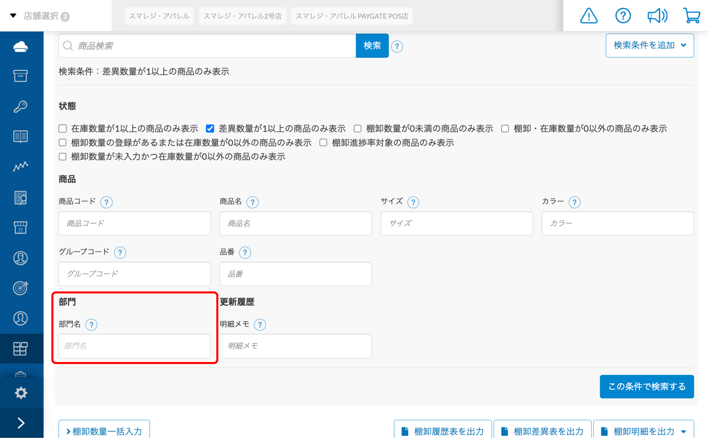Open the help question mark in header
This screenshot has width=709, height=438.
(622, 16)
